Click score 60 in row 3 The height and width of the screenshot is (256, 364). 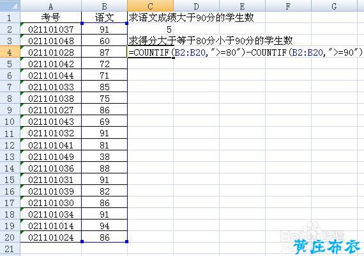click(104, 40)
